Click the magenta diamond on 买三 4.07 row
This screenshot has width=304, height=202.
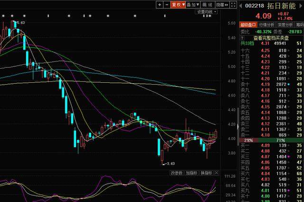[289, 157]
